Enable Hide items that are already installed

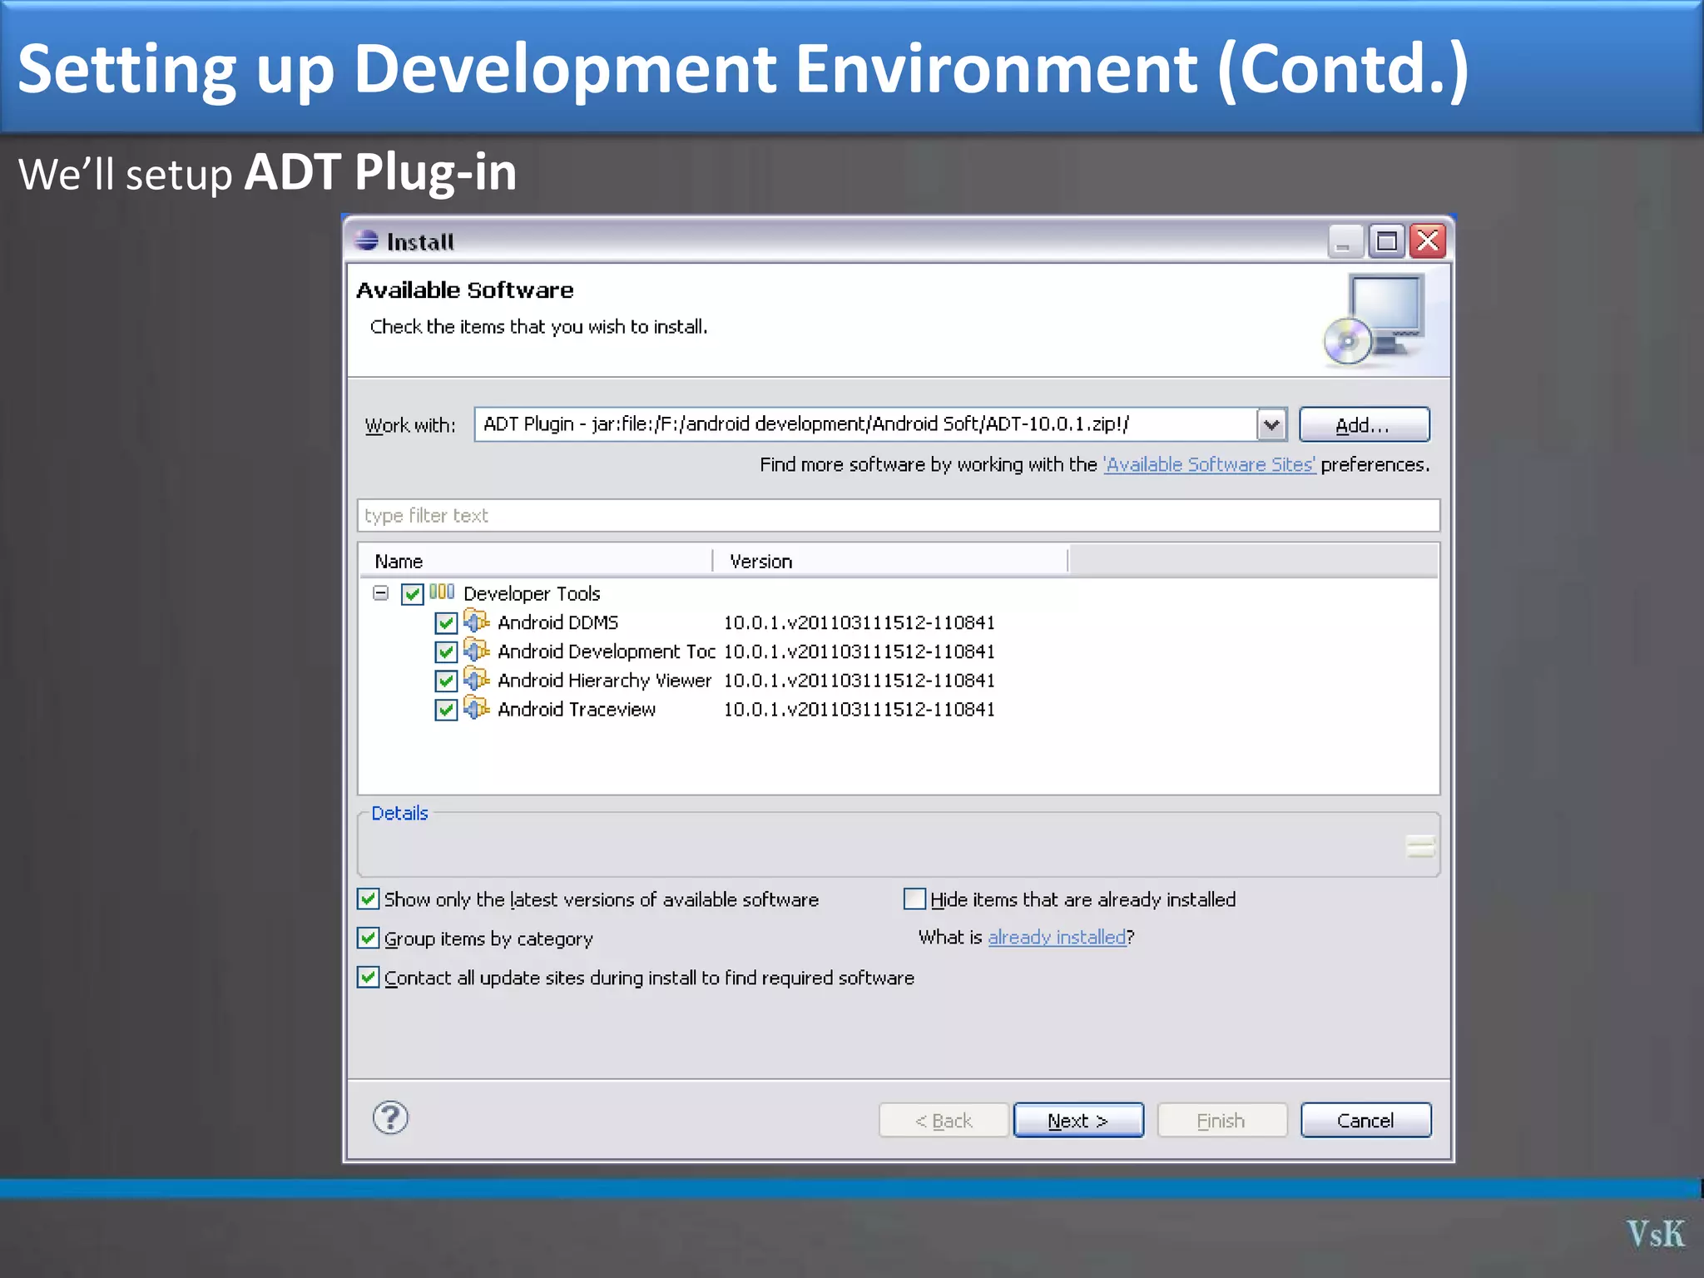(914, 899)
